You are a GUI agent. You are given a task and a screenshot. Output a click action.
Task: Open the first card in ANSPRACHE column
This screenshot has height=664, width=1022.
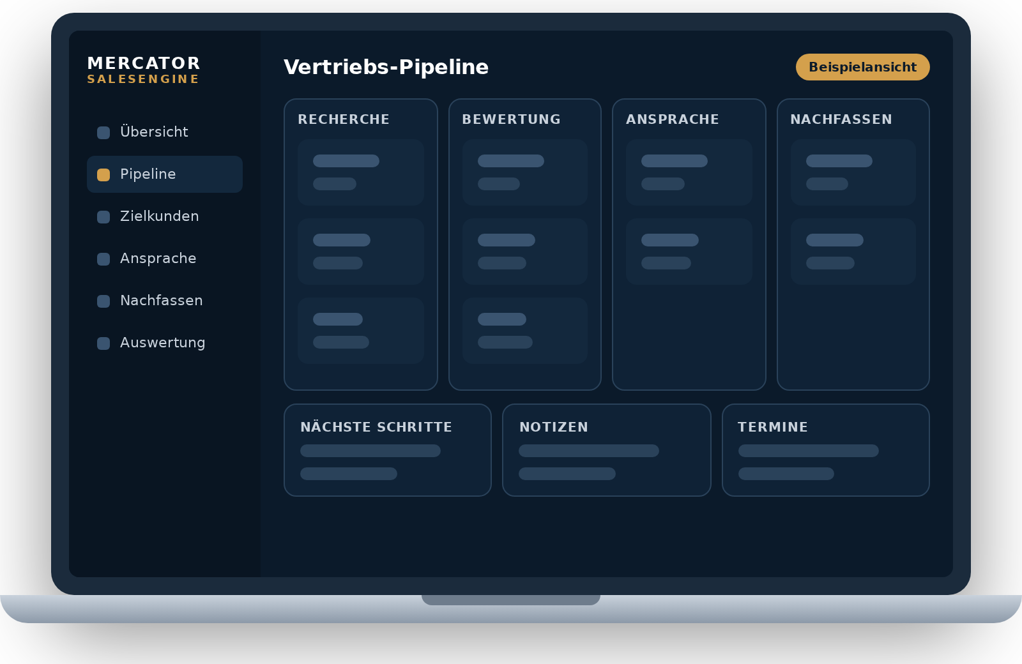pyautogui.click(x=689, y=172)
